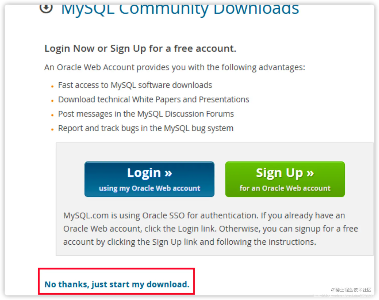Click the green Sign Up » button

click(285, 179)
